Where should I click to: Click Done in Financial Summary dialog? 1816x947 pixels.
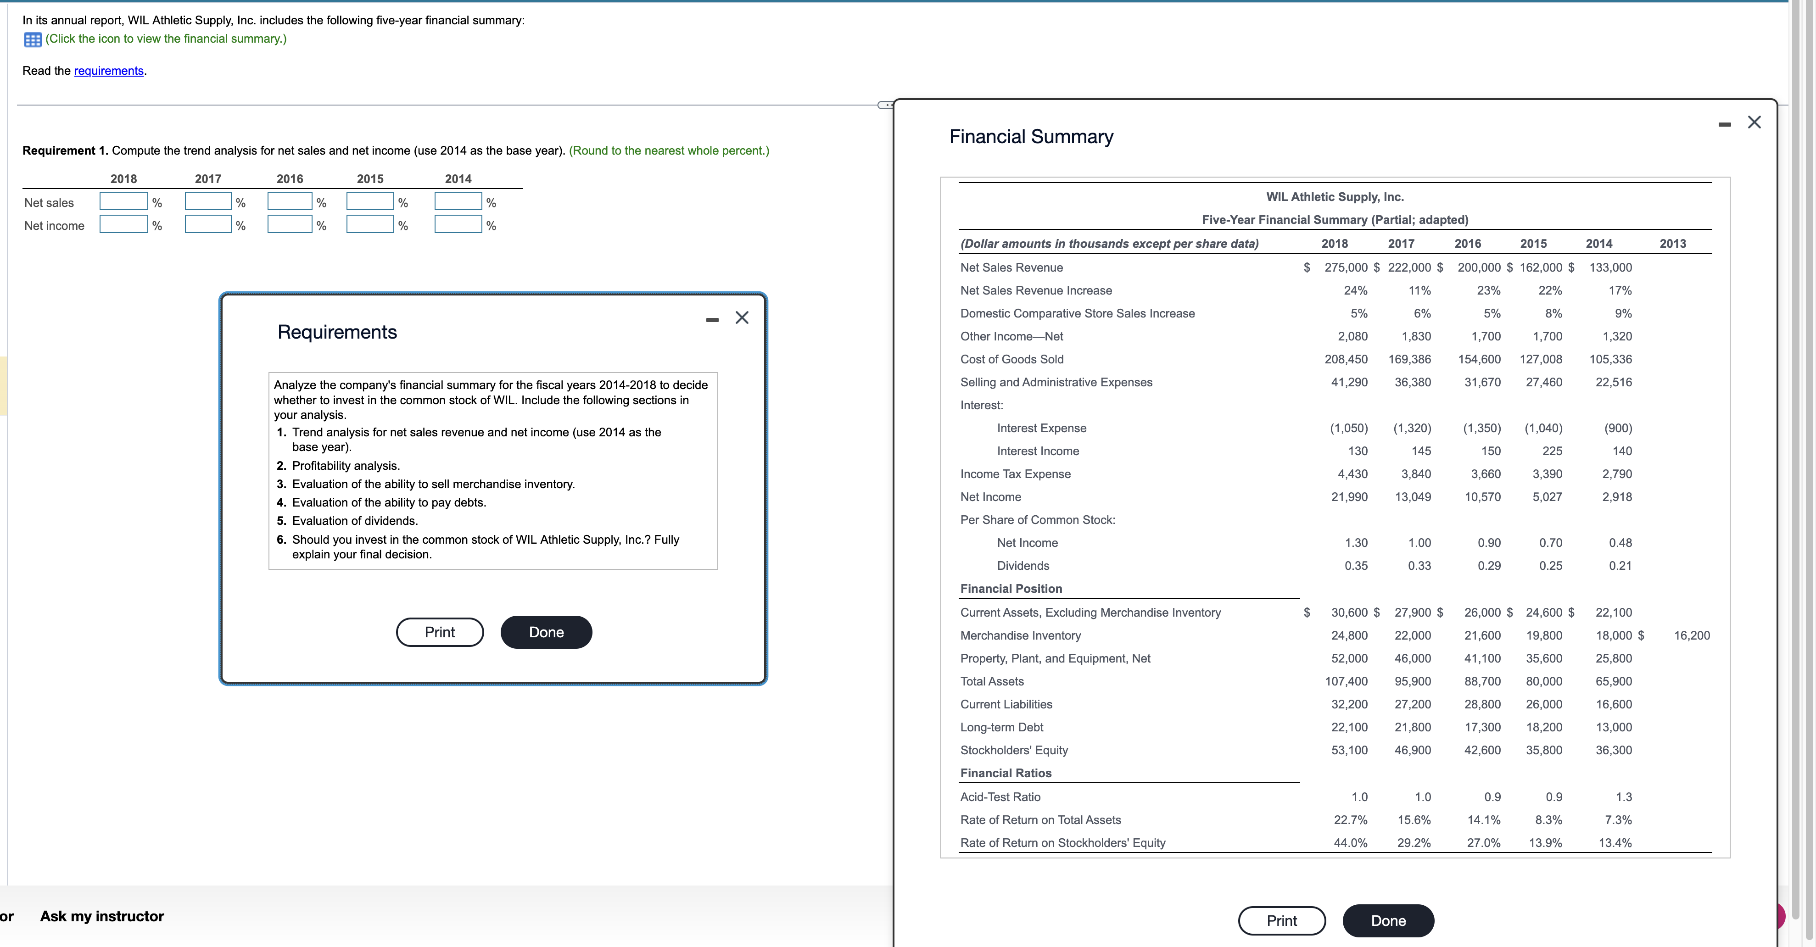click(x=1388, y=920)
